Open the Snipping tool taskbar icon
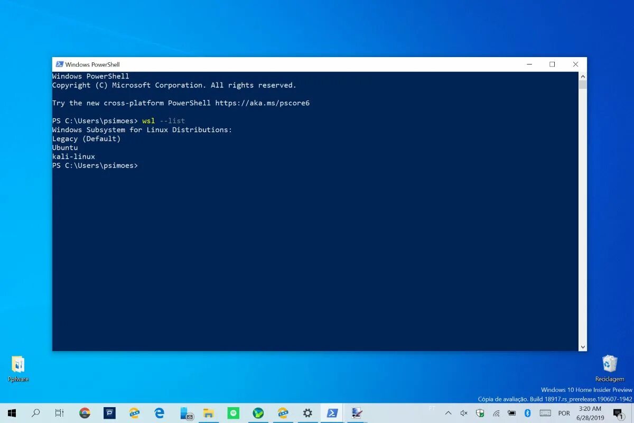The image size is (634, 423). point(357,413)
